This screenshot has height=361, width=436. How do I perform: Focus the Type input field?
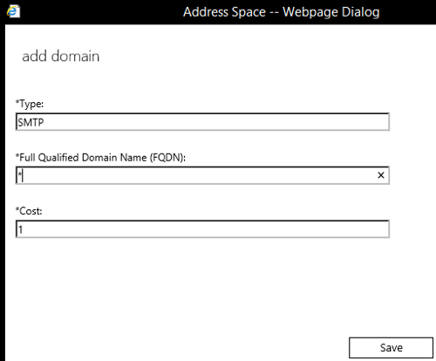(202, 122)
